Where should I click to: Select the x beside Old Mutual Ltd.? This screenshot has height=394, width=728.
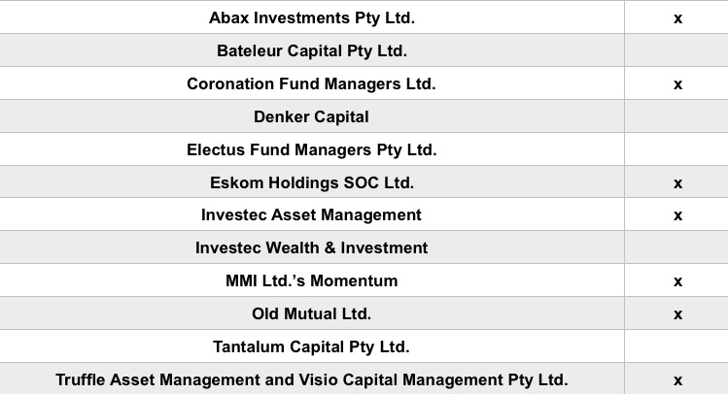click(x=677, y=314)
